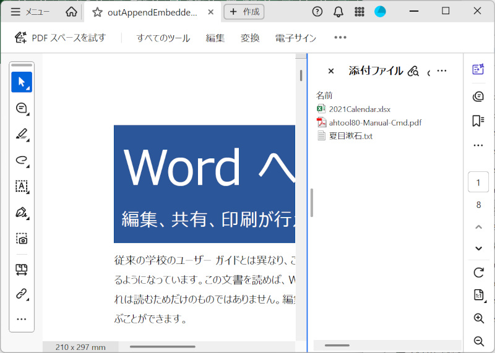This screenshot has height=353, width=495.
Task: View notifications bell
Action: (338, 12)
